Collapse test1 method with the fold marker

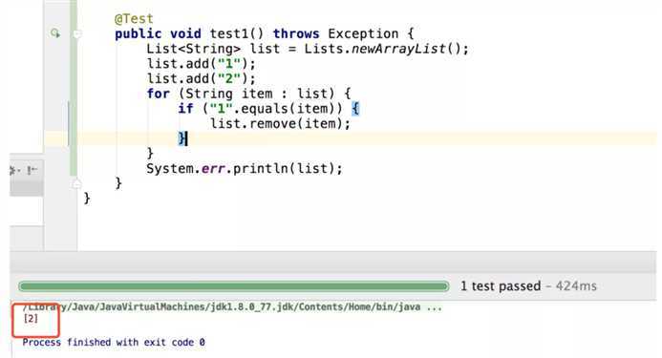click(x=76, y=33)
